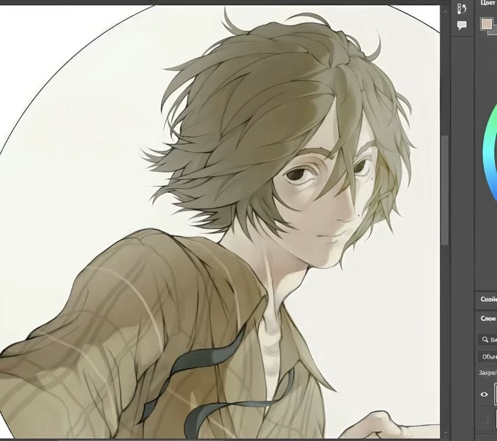Open the Свойства panel tab
The image size is (497, 441).
488,299
